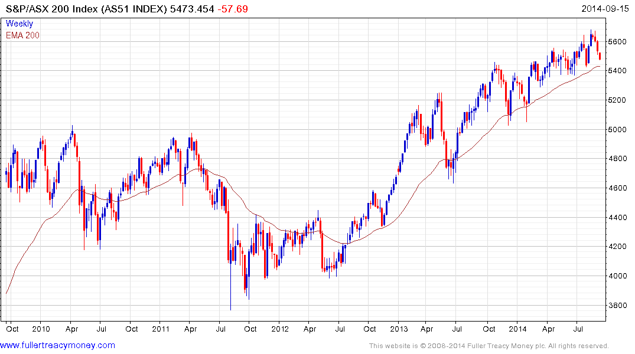Click the 4400 price axis label
The width and height of the screenshot is (635, 354).
[x=617, y=218]
